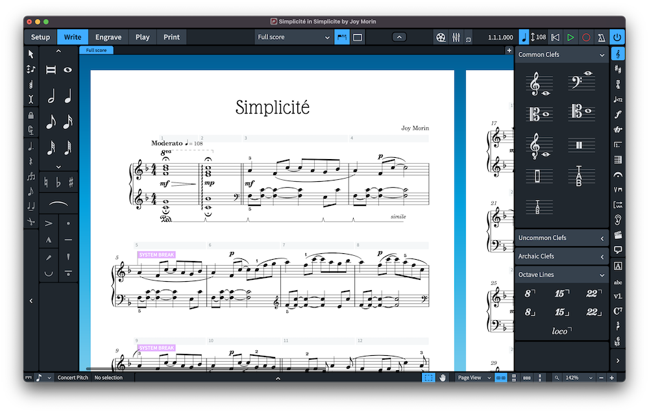Open the Holds and Pauses fermata panel
The width and height of the screenshot is (649, 413).
618,175
